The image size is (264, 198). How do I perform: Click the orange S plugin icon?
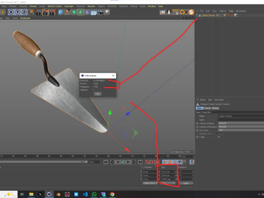[x=191, y=12]
